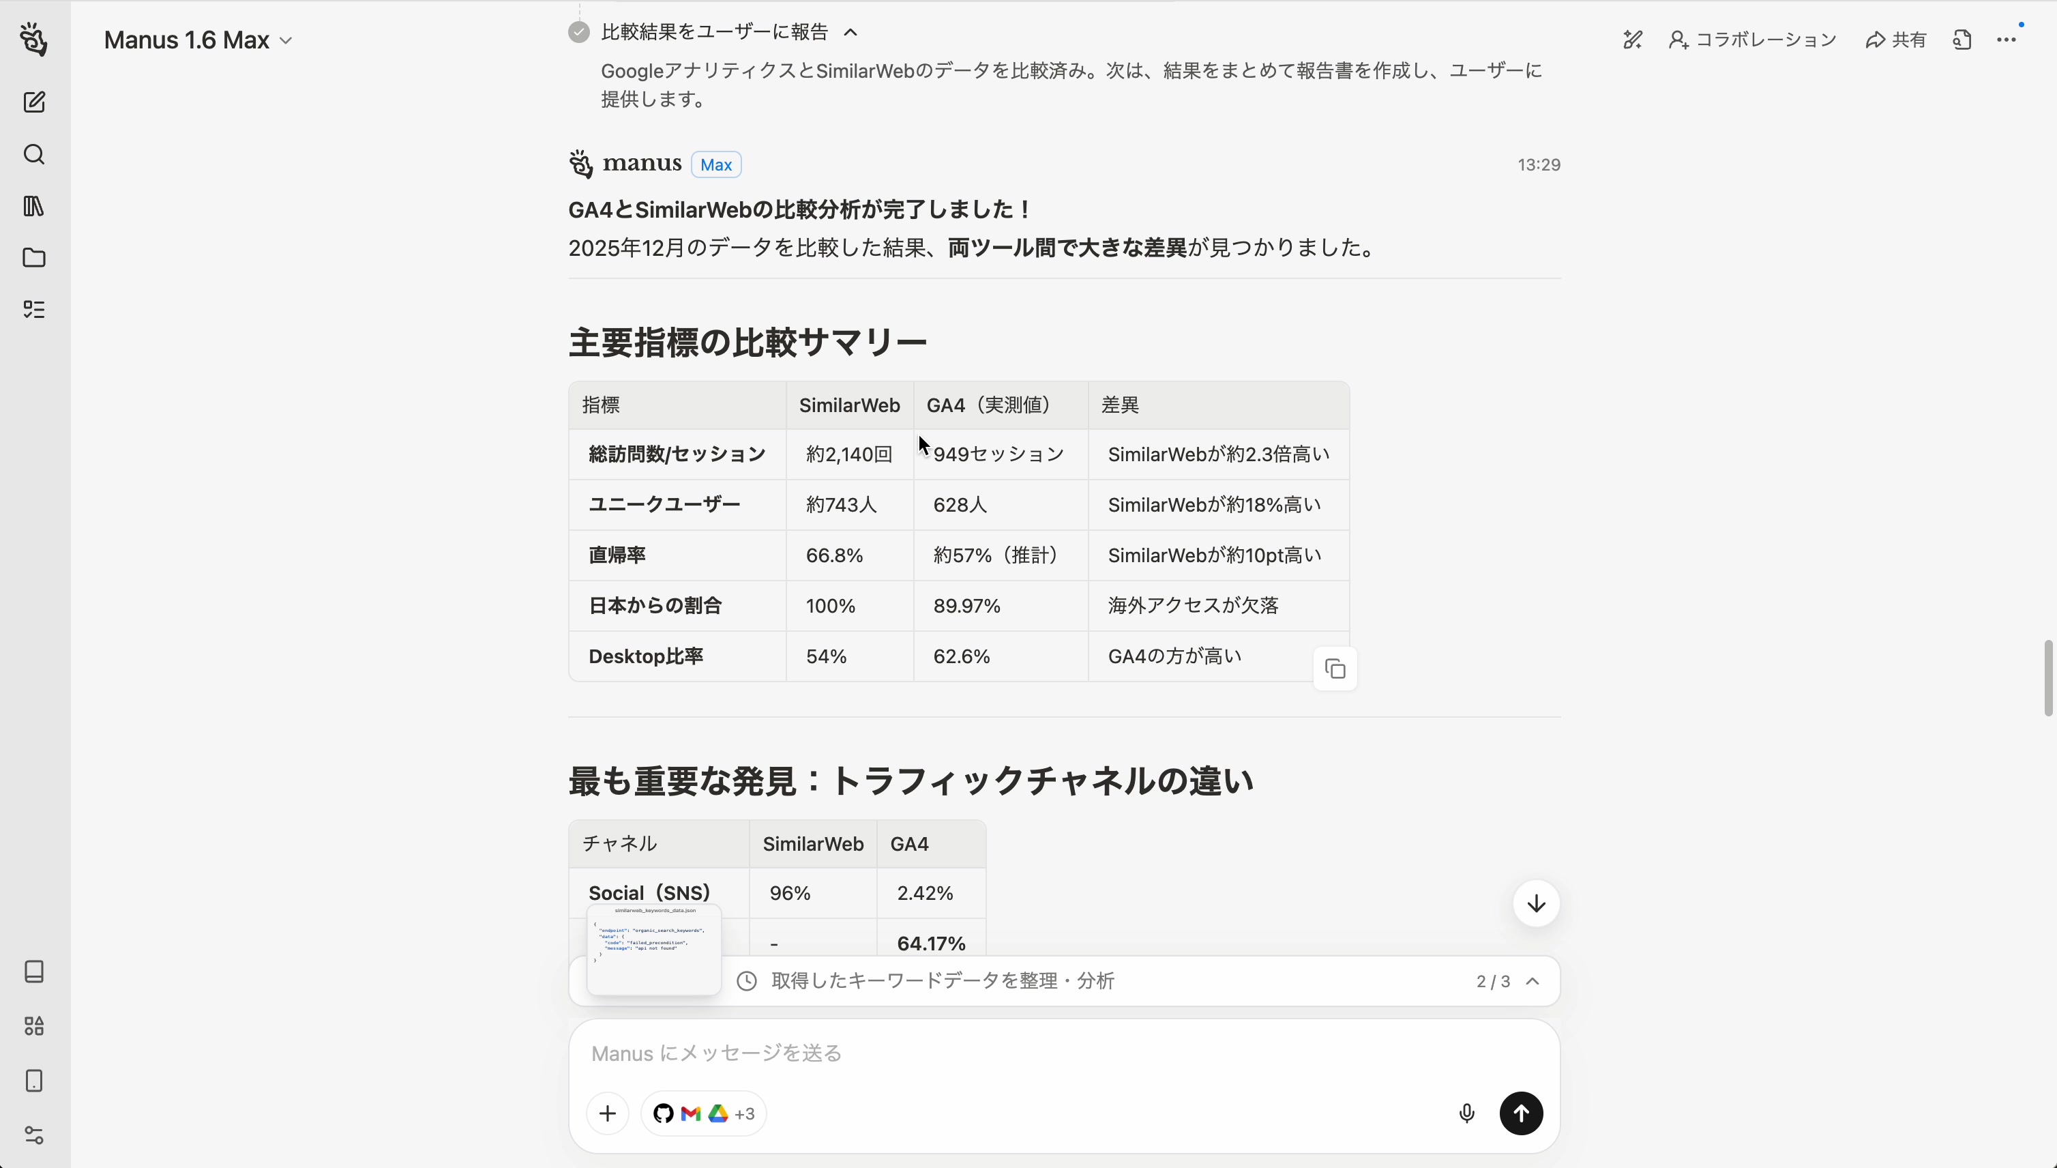Open the library icon in the sidebar
Viewport: 2057px width, 1168px height.
point(33,206)
